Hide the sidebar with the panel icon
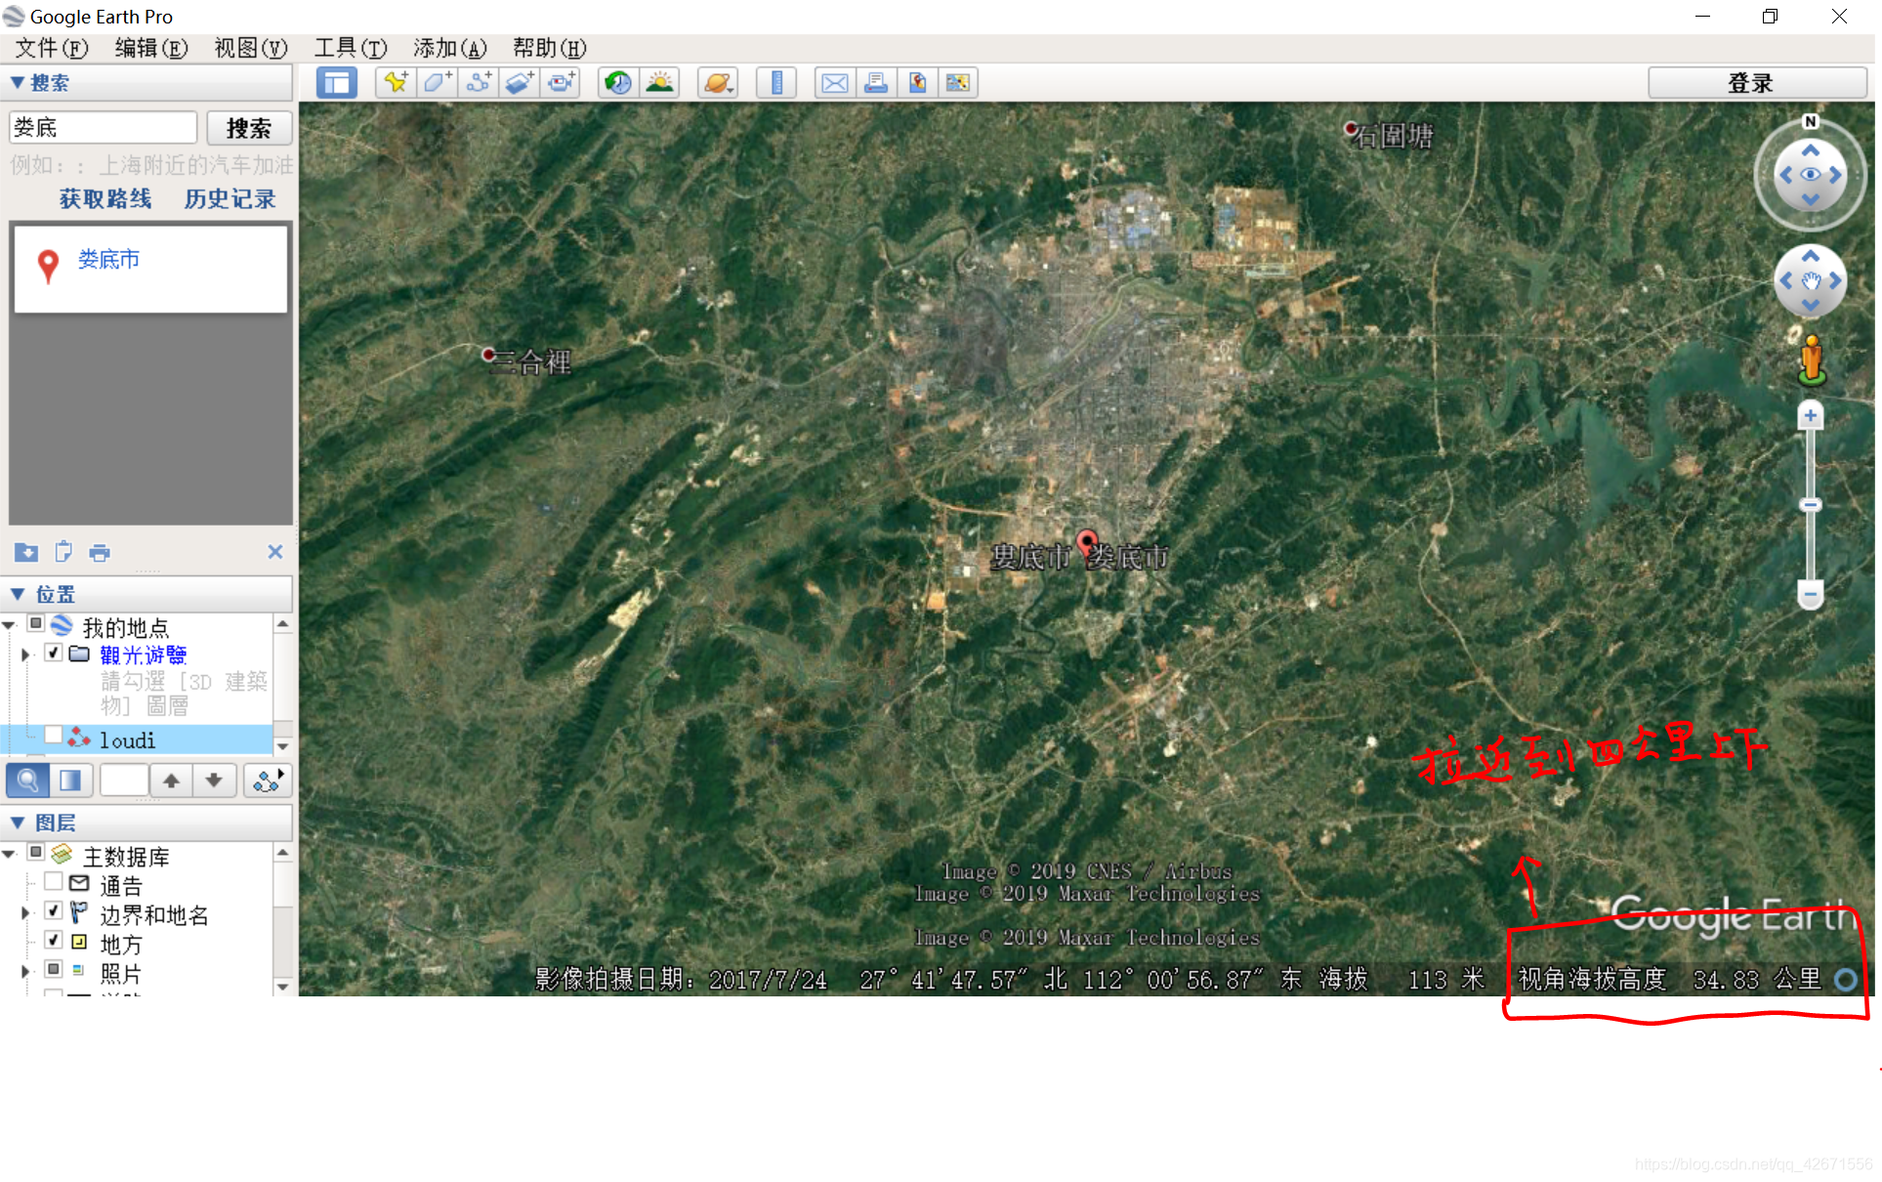This screenshot has height=1182, width=1882. pos(337,83)
